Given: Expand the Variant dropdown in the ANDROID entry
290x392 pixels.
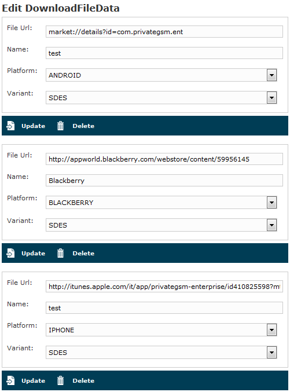Looking at the screenshot, I should pos(271,97).
